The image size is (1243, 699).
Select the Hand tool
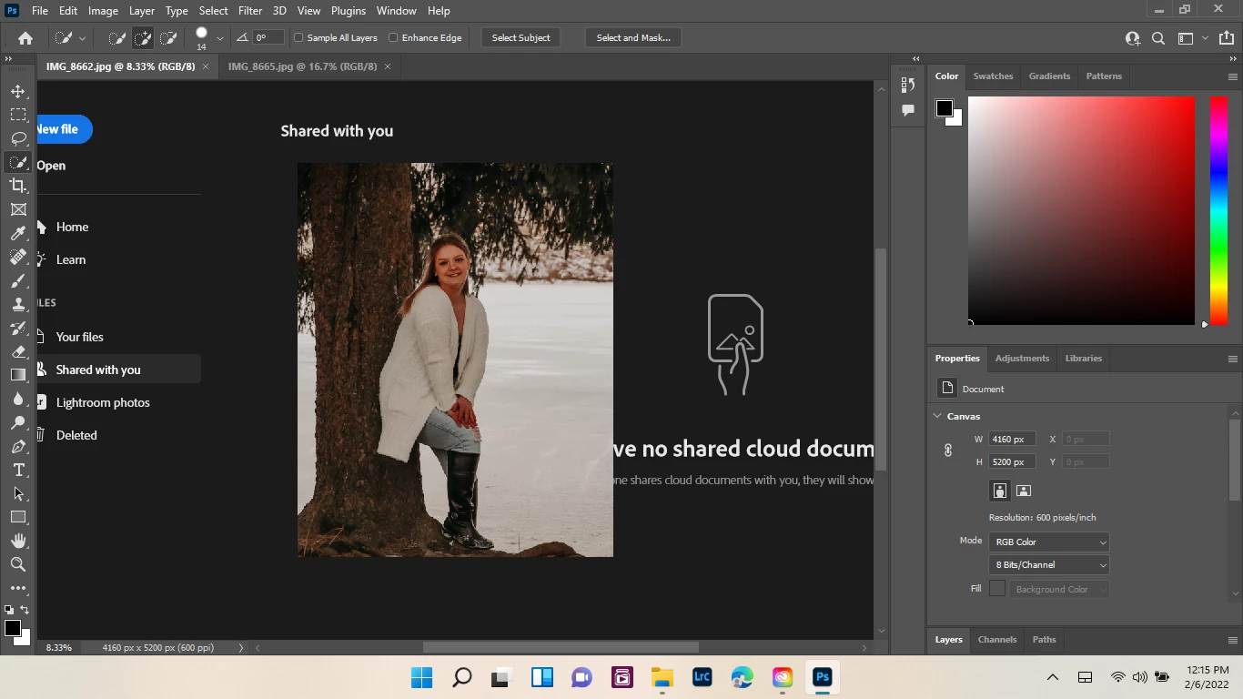tap(18, 541)
